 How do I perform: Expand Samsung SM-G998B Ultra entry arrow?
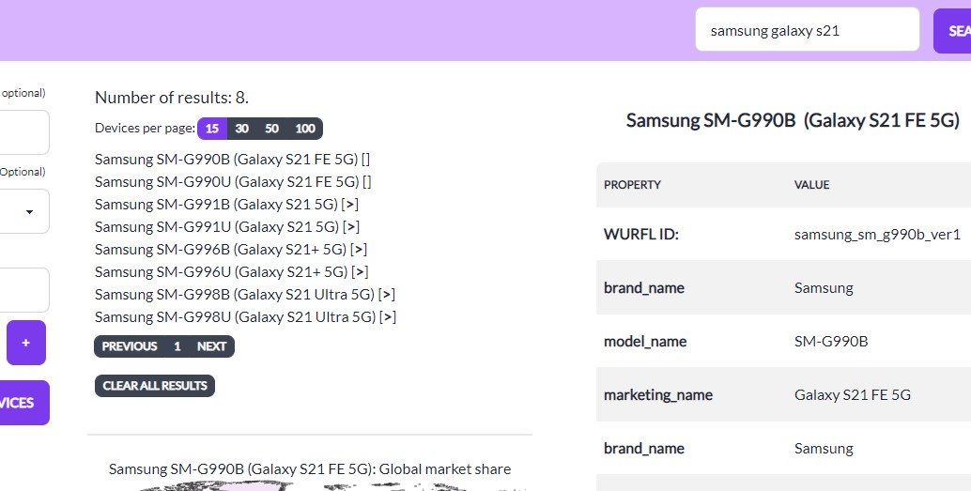coord(386,295)
